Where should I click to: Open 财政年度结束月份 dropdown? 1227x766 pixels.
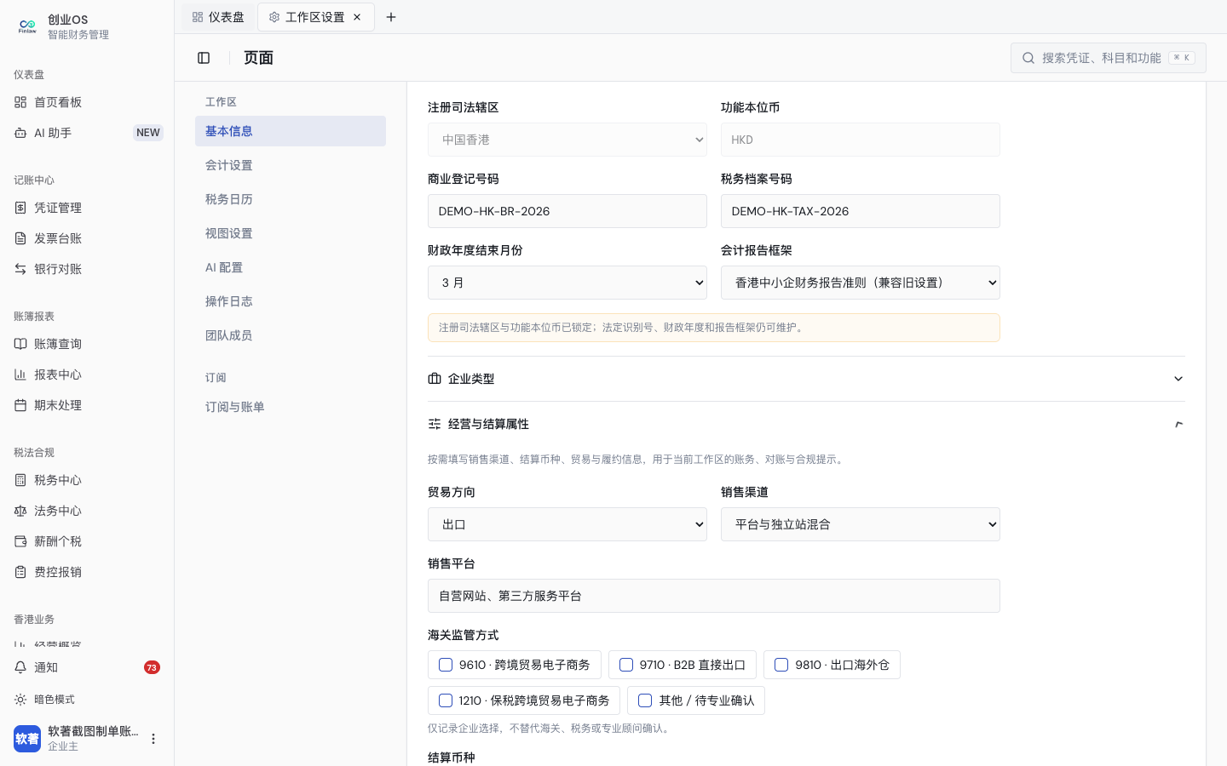point(567,283)
